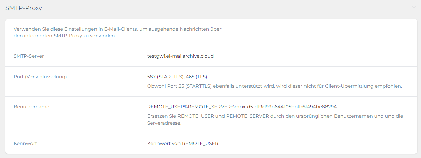Click the SMTP-Server row label
This screenshot has height=158, width=421.
pyautogui.click(x=29, y=56)
